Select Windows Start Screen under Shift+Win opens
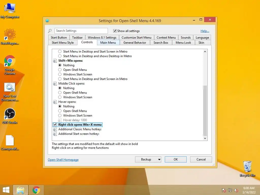The height and width of the screenshot is (195, 260). 60,74
